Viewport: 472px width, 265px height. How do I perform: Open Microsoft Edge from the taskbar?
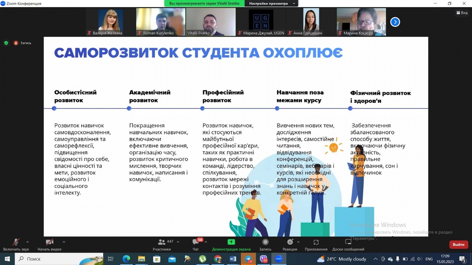click(x=126, y=259)
